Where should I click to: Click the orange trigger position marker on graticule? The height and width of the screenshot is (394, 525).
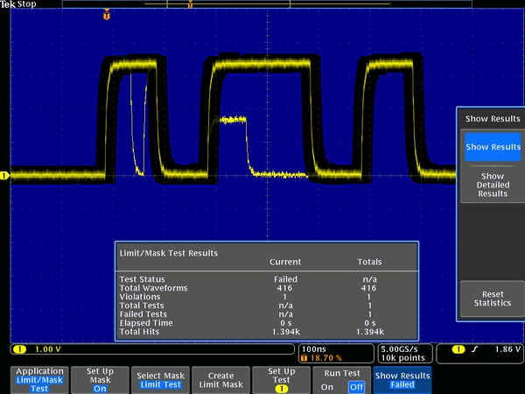(107, 15)
